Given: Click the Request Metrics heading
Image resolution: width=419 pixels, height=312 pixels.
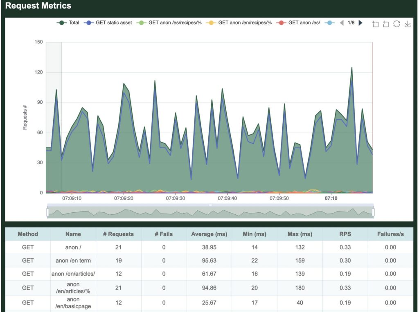Looking at the screenshot, I should click(x=38, y=6).
